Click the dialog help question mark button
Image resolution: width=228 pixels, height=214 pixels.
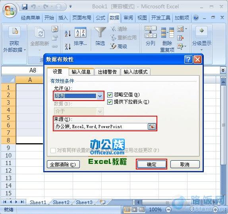click(188, 59)
